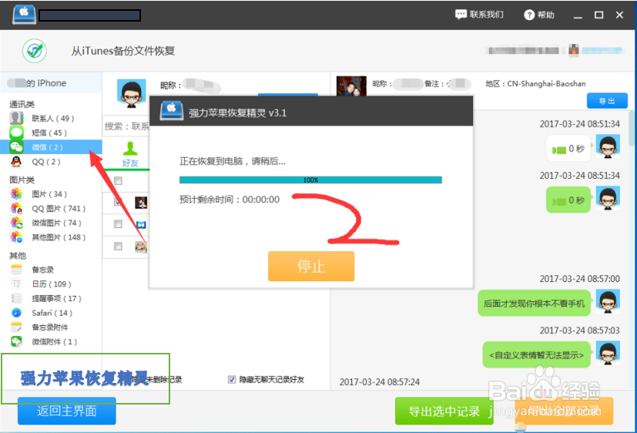
Task: Open the 备忘录 notes icon
Action: 16,270
